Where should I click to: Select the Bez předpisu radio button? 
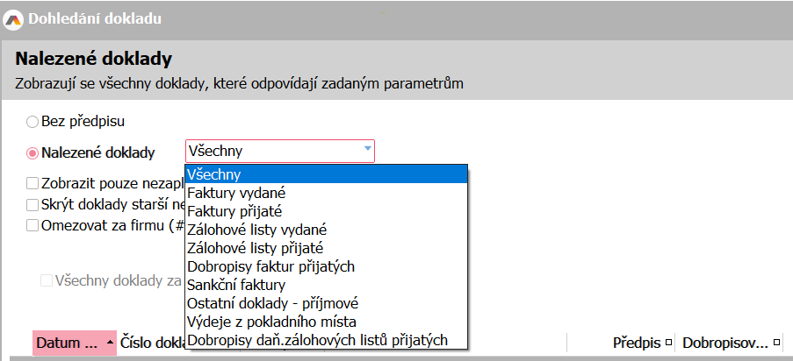pos(32,122)
